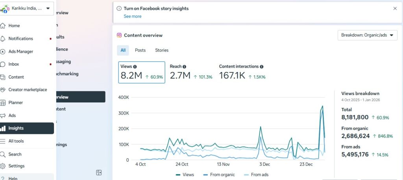This screenshot has height=180, width=403.
Task: Dismiss the Facebook story insights banner
Action: pos(395,8)
